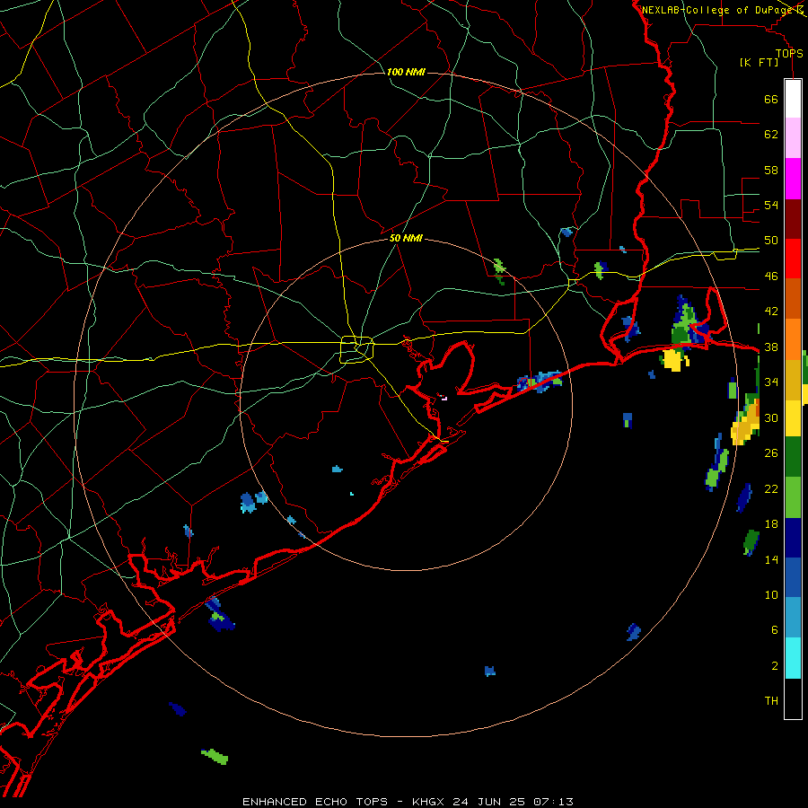The height and width of the screenshot is (808, 808).
Task: Click the dark green swatch at 22-26
Action: point(793,457)
